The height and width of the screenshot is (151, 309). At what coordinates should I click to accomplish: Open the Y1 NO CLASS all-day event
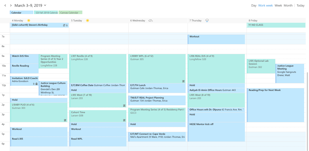click(276, 25)
